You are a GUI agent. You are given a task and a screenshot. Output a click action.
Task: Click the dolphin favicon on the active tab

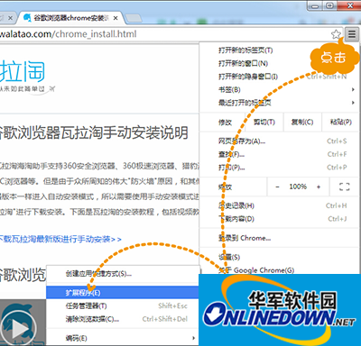(27, 18)
